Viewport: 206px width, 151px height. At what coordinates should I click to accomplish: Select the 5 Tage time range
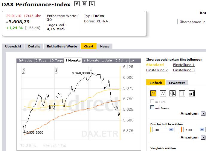coord(41,61)
